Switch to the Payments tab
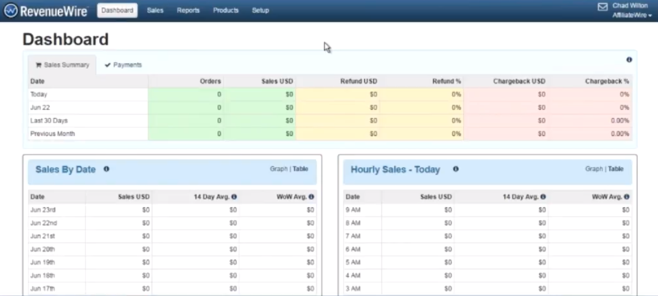 tap(124, 65)
